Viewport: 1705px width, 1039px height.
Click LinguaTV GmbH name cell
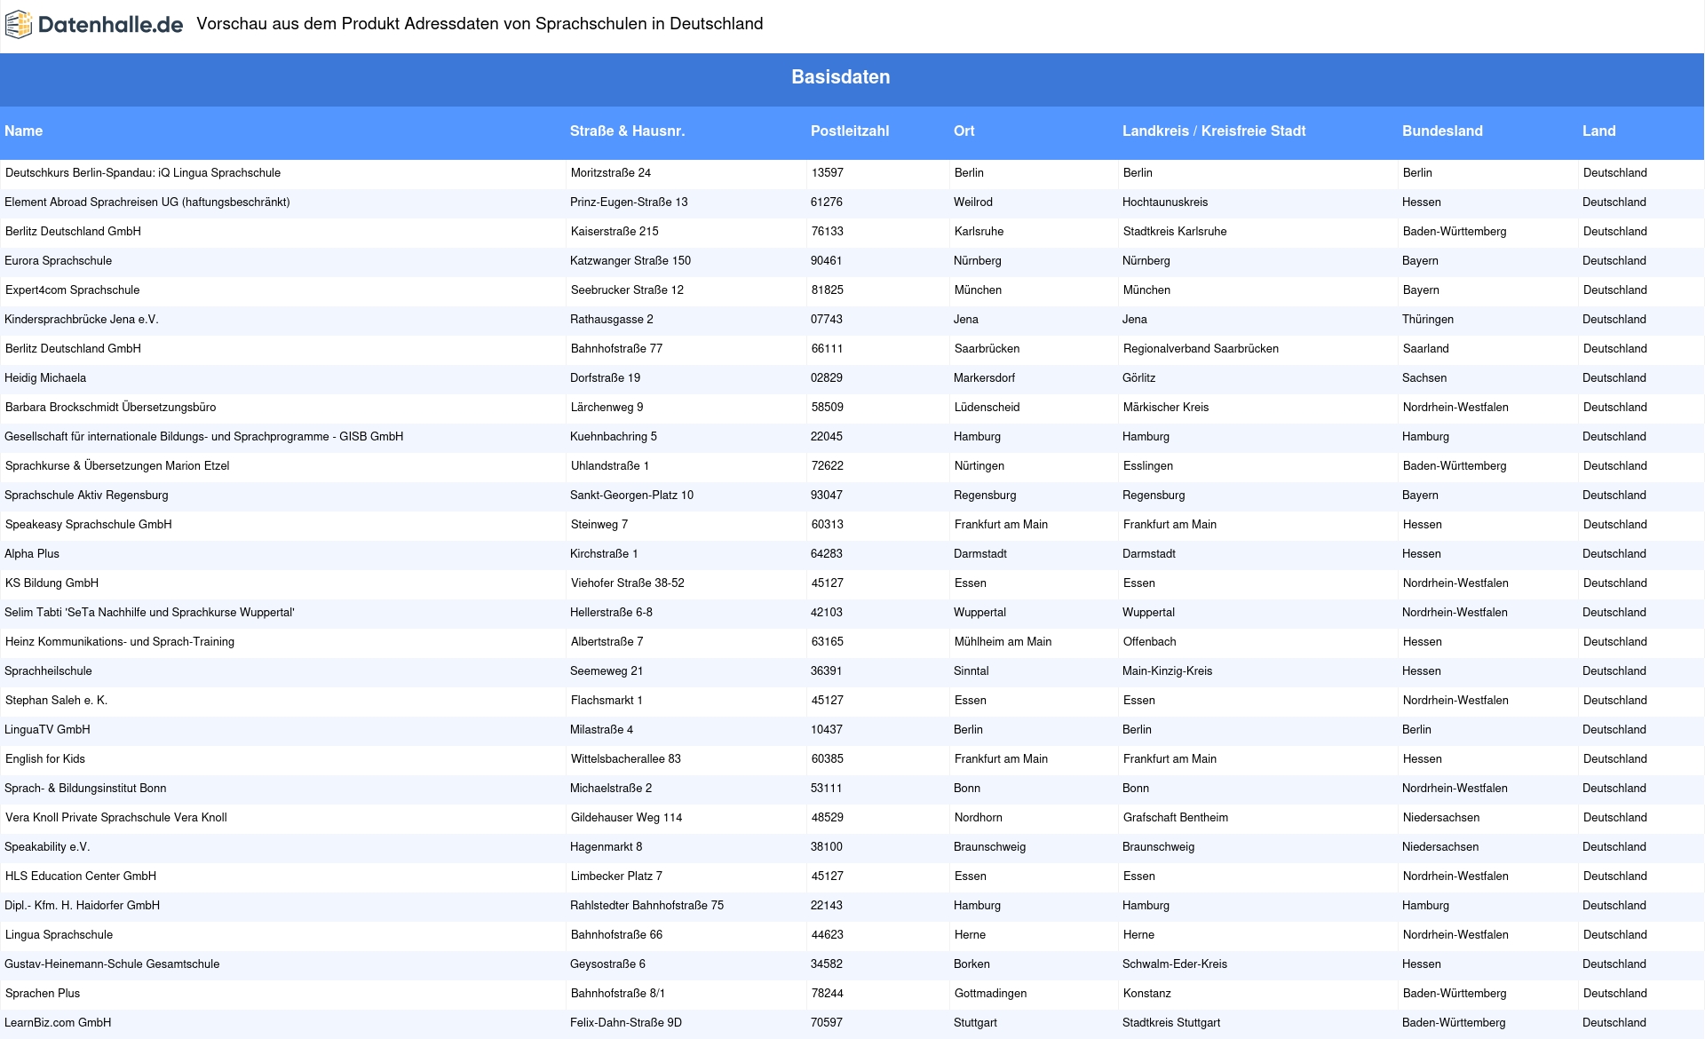tap(47, 730)
